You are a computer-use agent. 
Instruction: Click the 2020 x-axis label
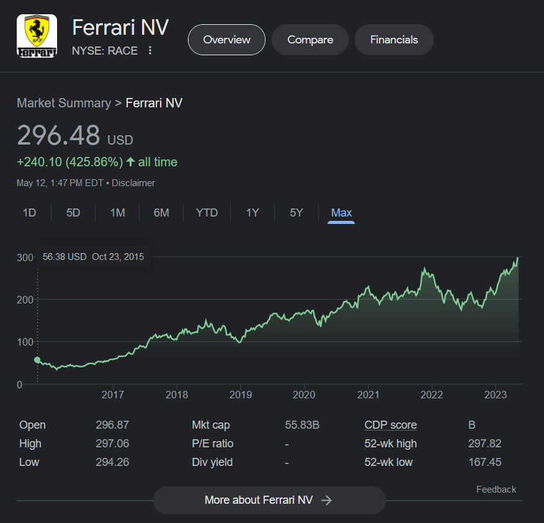[x=304, y=395]
